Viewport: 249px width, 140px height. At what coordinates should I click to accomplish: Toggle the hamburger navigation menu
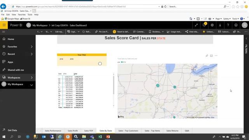4,32
